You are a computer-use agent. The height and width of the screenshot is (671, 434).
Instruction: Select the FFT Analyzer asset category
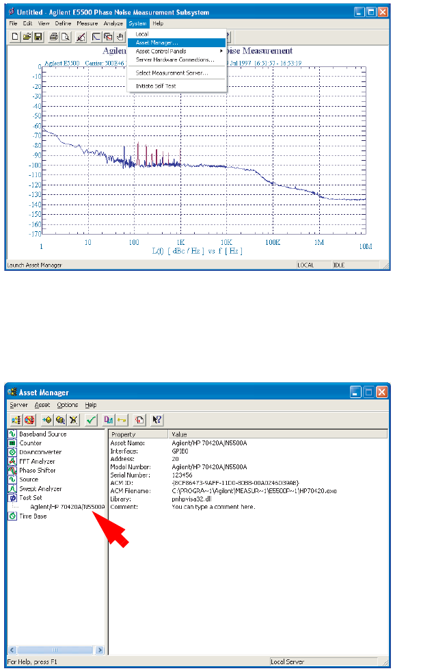coord(37,461)
